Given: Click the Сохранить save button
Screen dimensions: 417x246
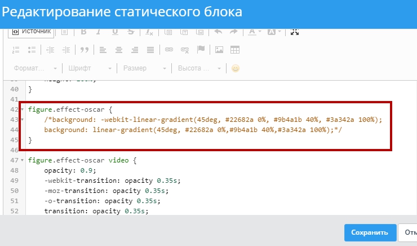Looking at the screenshot, I should [369, 232].
